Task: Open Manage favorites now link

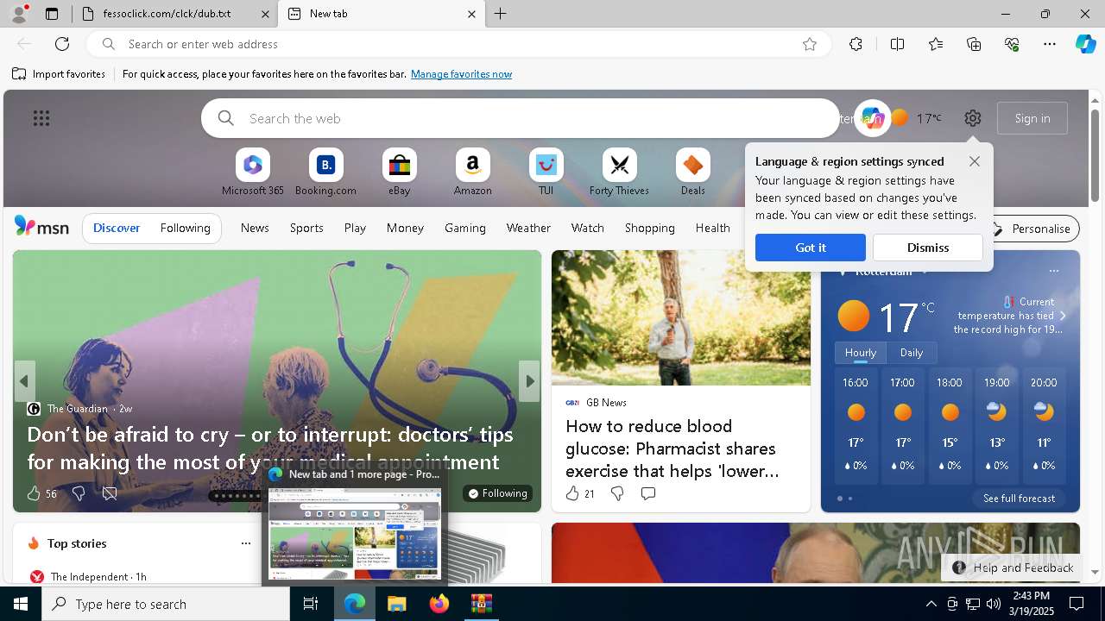Action: tap(461, 74)
